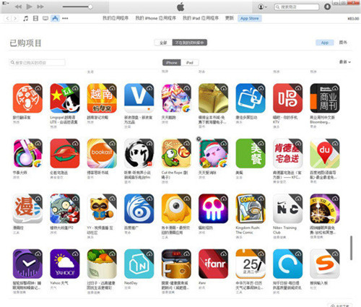Open the TV shows library icon
Image resolution: width=361 pixels, height=307 pixels.
point(45,18)
